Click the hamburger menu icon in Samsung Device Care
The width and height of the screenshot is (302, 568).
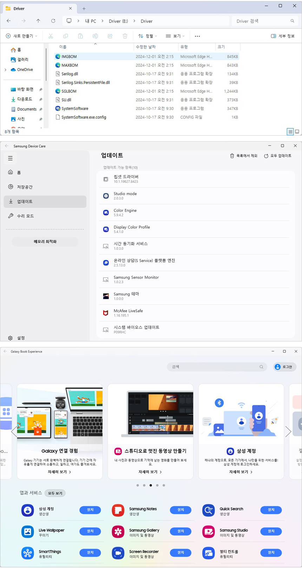[x=10, y=158]
